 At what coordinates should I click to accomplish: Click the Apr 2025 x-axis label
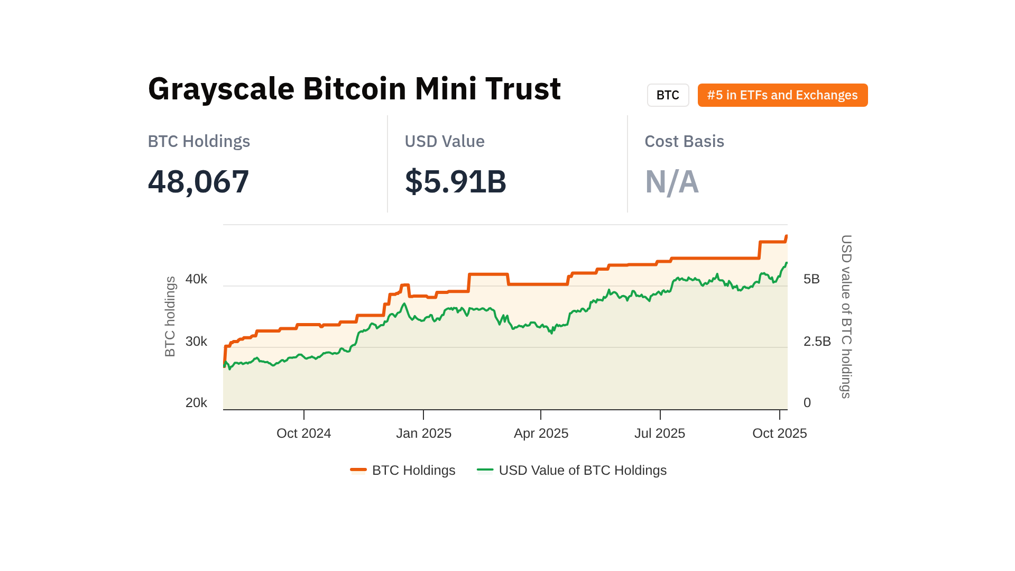click(x=541, y=434)
